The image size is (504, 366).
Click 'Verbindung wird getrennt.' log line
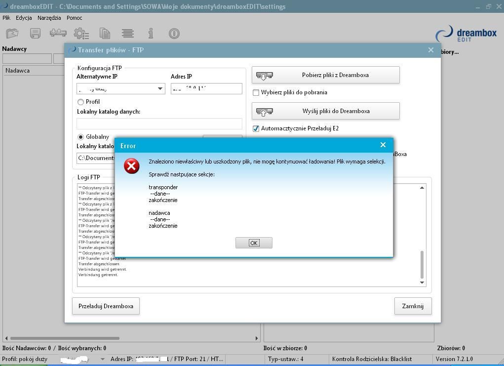(103, 270)
